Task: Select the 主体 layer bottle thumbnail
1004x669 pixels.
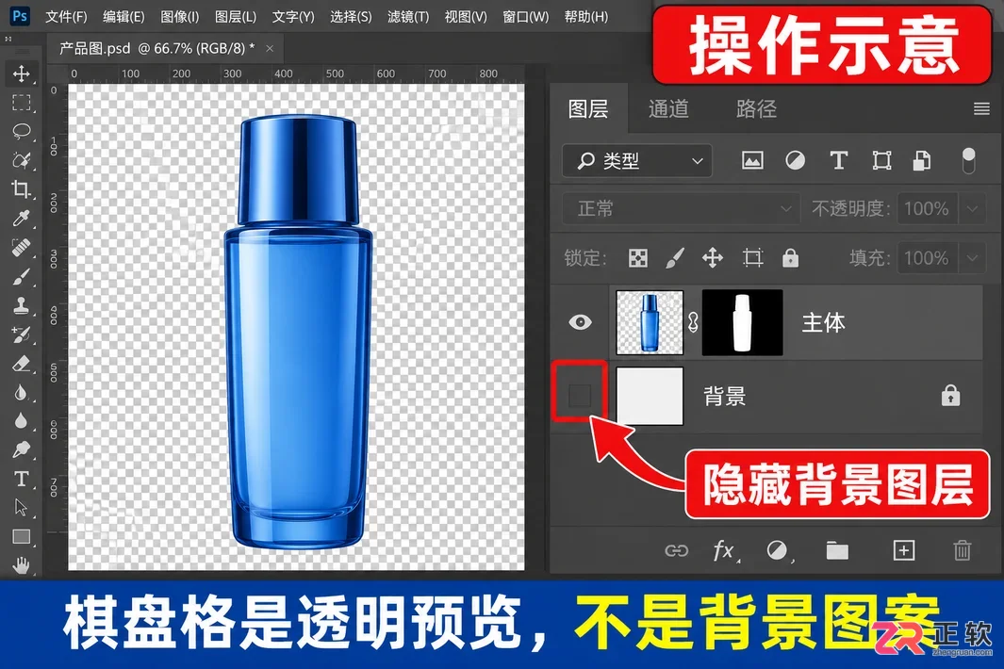Action: (650, 322)
